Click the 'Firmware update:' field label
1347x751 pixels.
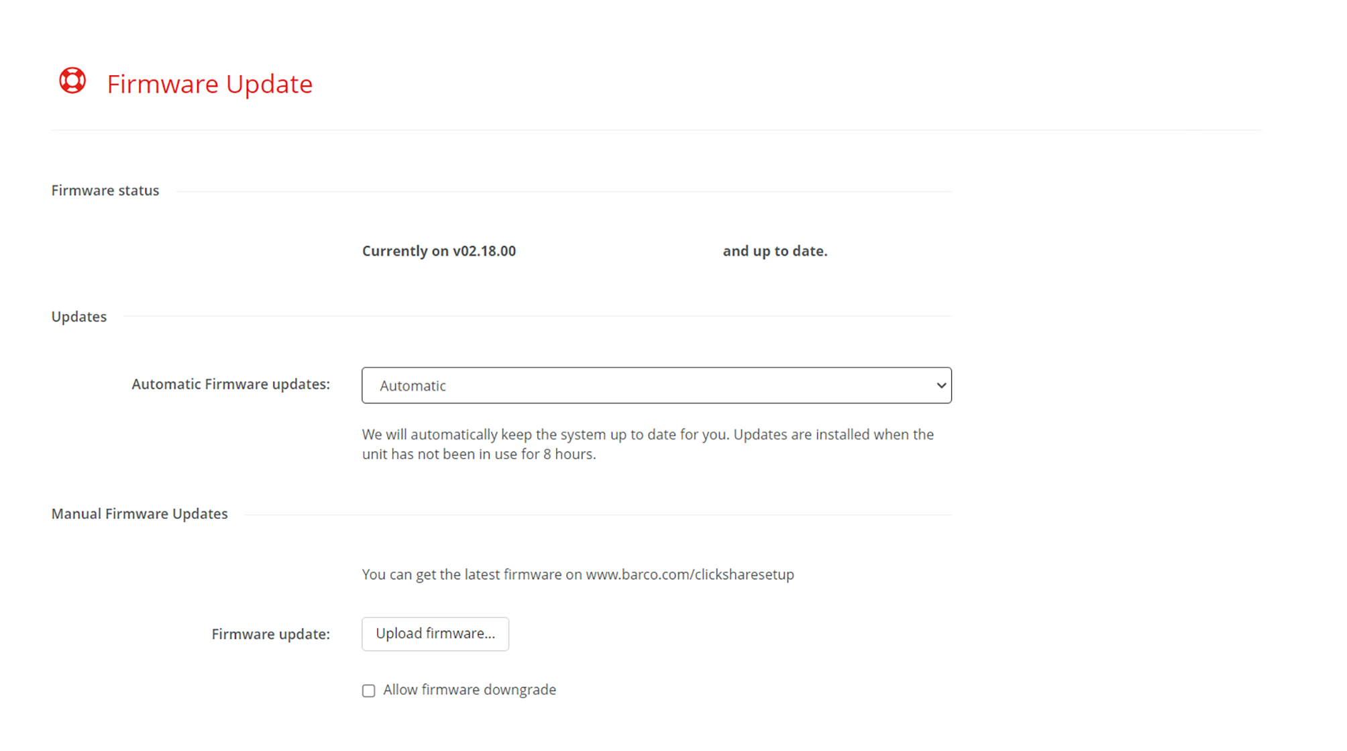[x=270, y=634]
